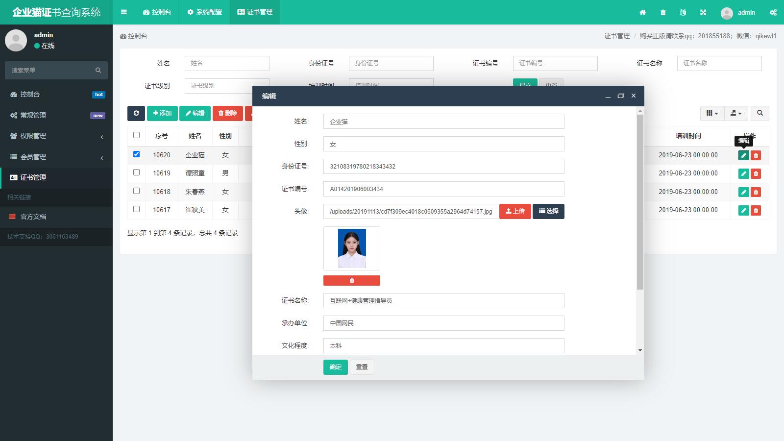784x441 pixels.
Task: Click the green edit icon for row 10617
Action: coord(743,210)
